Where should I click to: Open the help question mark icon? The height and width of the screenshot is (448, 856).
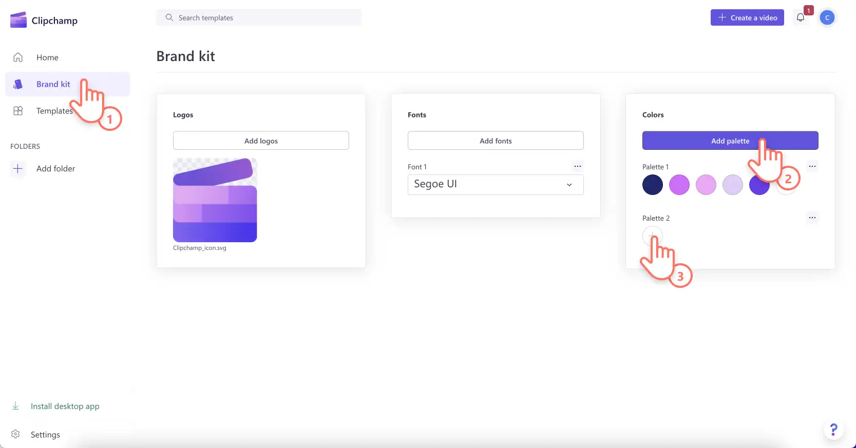point(834,429)
